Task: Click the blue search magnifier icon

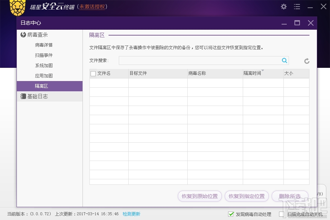Action: pyautogui.click(x=284, y=60)
